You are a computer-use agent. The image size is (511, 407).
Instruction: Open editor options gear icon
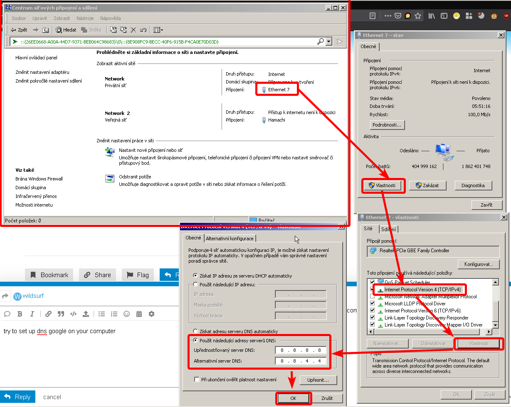coord(151,314)
